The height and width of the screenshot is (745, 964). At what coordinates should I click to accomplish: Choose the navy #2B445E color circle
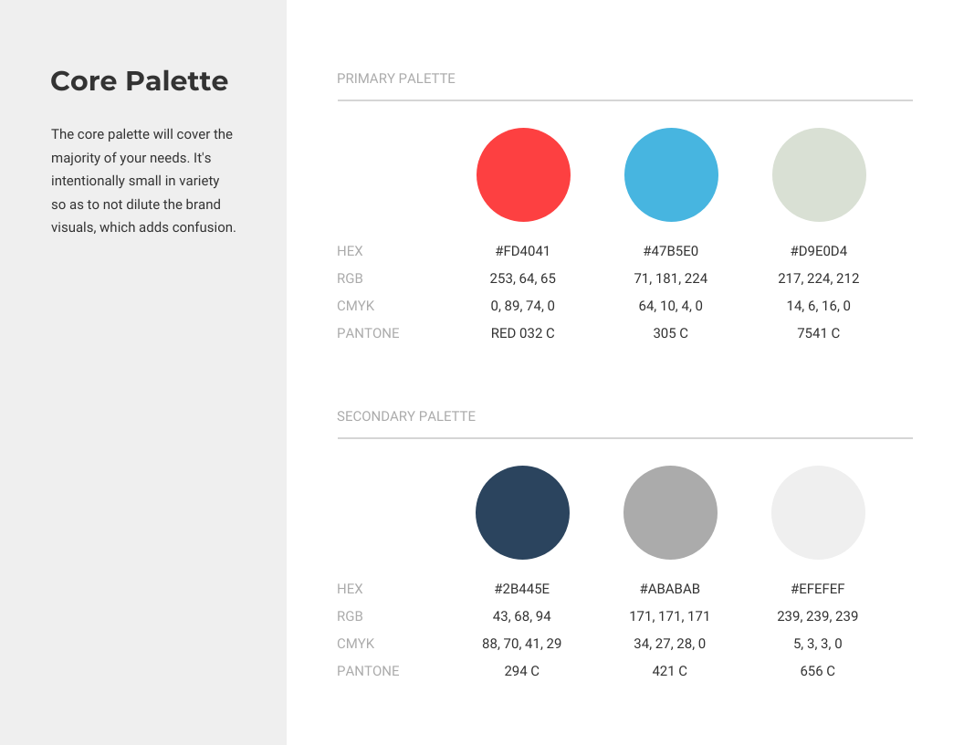tap(522, 513)
